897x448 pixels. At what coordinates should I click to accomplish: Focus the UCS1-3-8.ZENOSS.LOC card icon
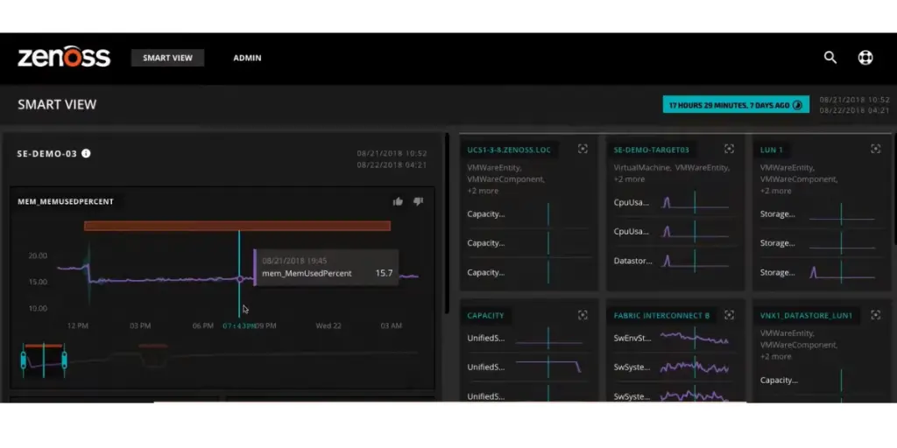click(x=583, y=150)
